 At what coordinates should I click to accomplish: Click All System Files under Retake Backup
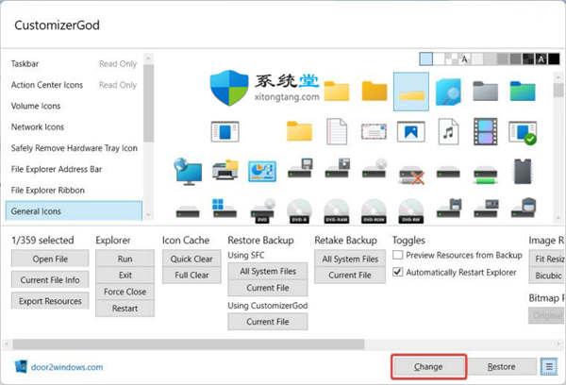click(350, 259)
